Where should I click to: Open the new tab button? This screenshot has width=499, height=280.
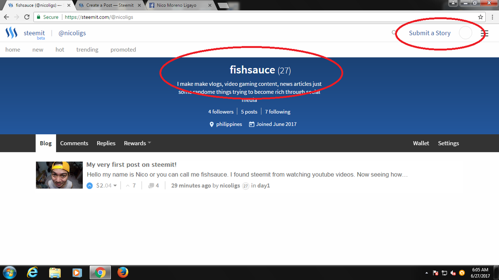click(223, 5)
